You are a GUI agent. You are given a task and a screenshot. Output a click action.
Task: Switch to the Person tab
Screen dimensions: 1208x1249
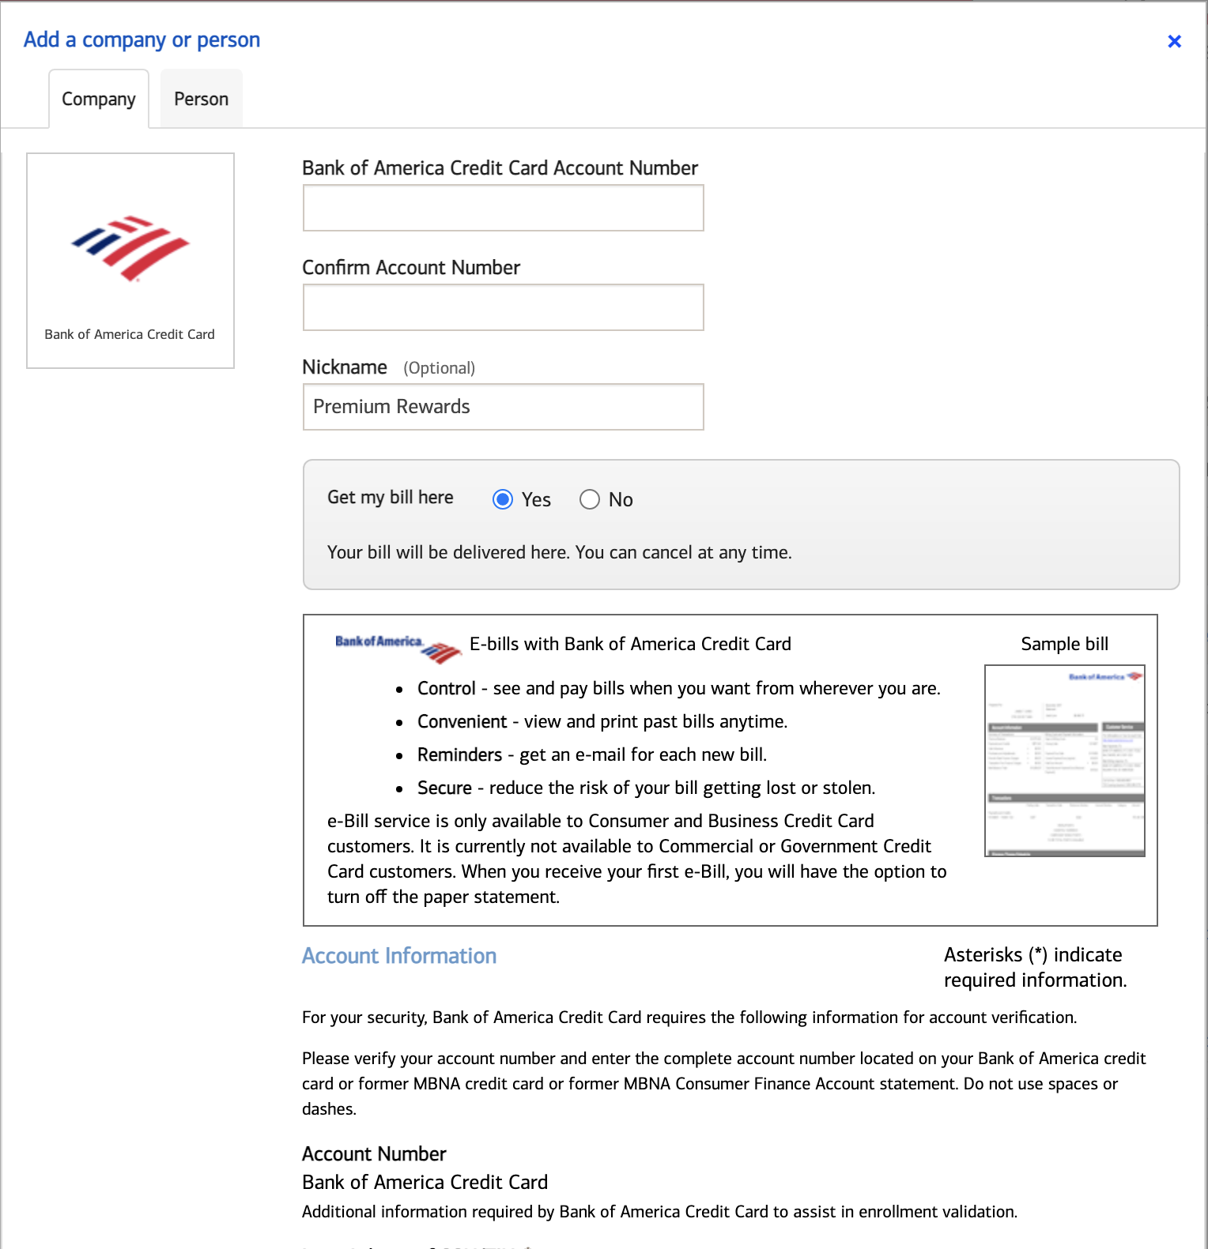(201, 100)
